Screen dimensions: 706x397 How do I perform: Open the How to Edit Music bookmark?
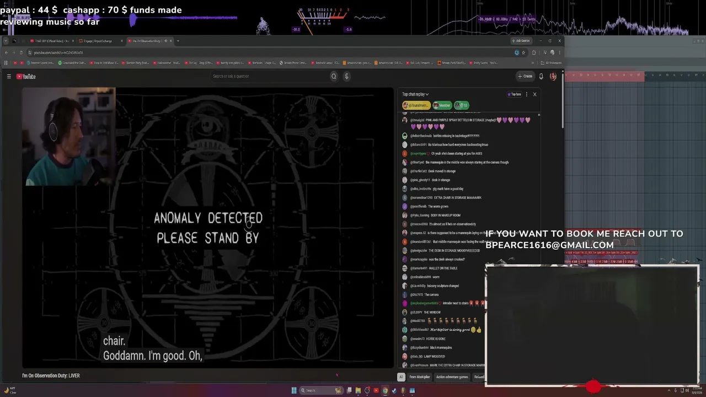[105, 63]
